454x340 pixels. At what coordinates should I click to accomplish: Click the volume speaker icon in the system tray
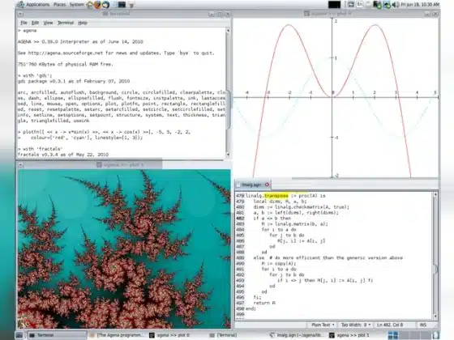396,5
